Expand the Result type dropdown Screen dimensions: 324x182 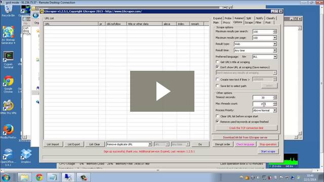pyautogui.click(x=255, y=44)
